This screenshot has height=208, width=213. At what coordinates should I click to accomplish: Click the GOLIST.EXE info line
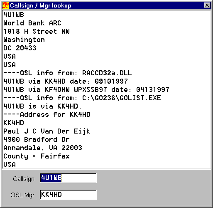click(x=82, y=98)
